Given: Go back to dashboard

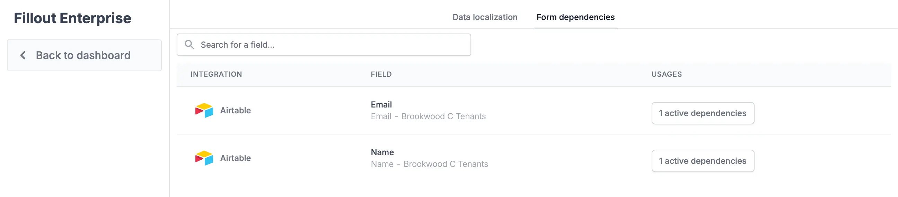Looking at the screenshot, I should pyautogui.click(x=85, y=55).
